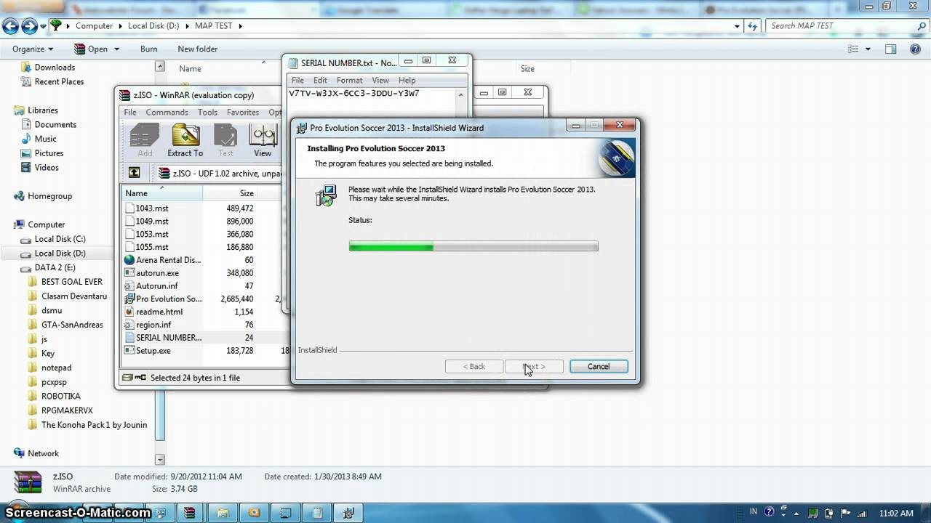Expand the address bar history dropdown
The width and height of the screenshot is (931, 523).
pos(737,26)
